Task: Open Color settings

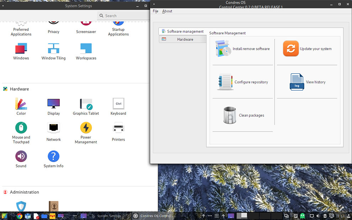Action: tap(21, 107)
